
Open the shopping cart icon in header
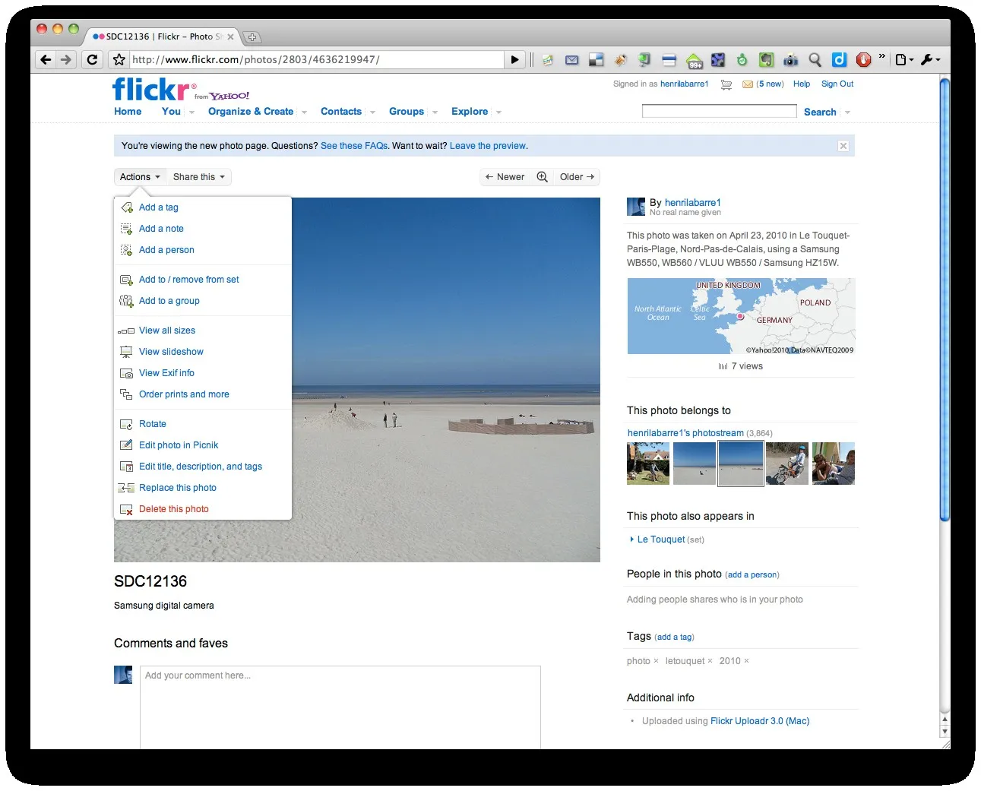point(726,84)
